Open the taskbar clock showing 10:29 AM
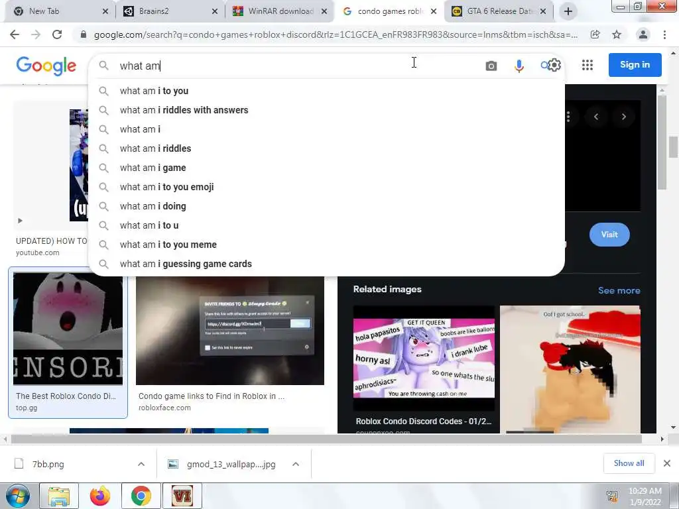This screenshot has width=679, height=509. [645, 496]
